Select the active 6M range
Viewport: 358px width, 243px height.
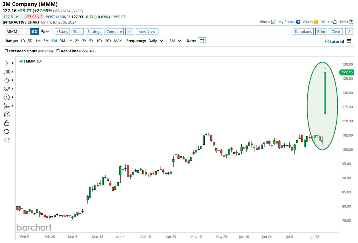[54, 41]
